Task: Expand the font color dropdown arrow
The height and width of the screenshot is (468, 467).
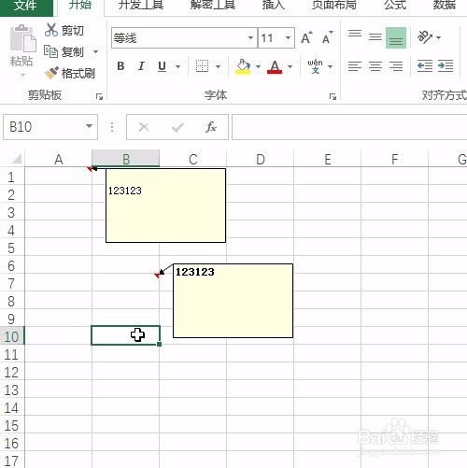Action: coord(290,66)
